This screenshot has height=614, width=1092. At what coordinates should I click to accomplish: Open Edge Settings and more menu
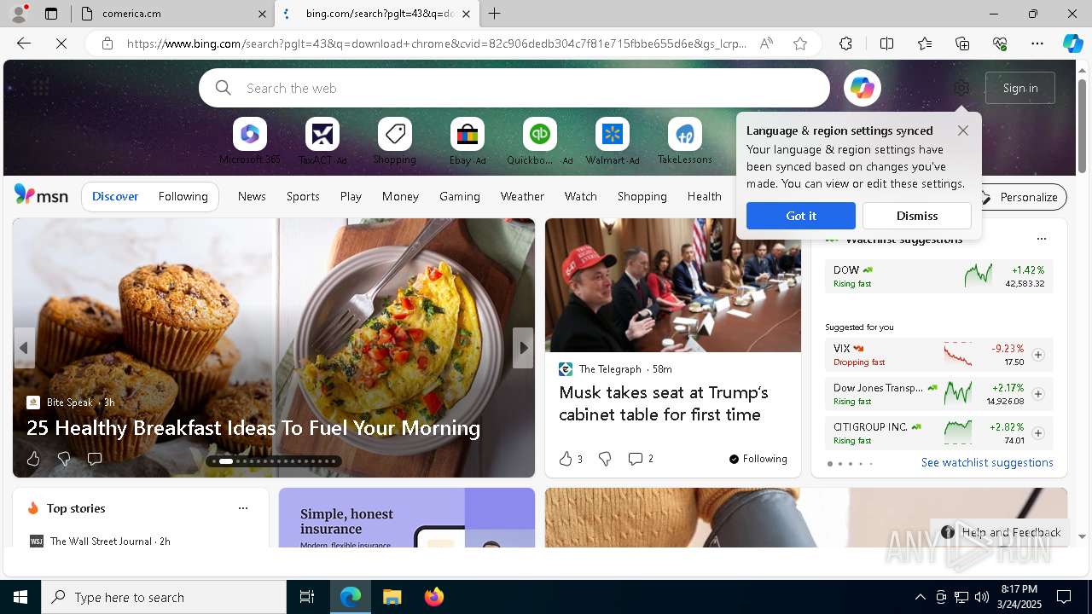(x=1037, y=43)
